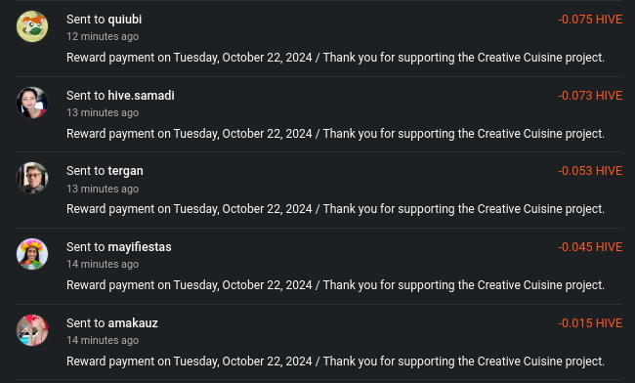
Task: Click the mayifiestas username link
Action: [x=140, y=247]
